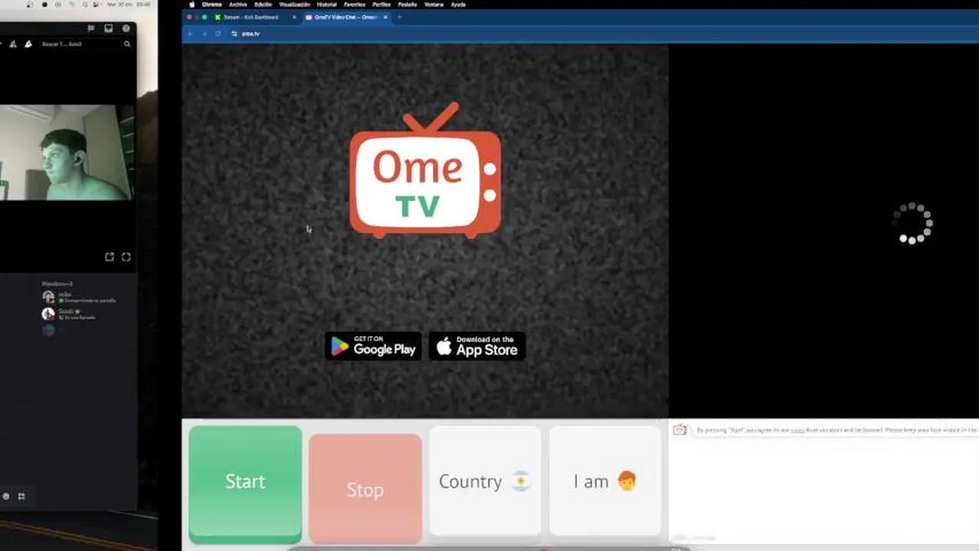Click the red Stop button
This screenshot has width=979, height=551.
coord(365,488)
